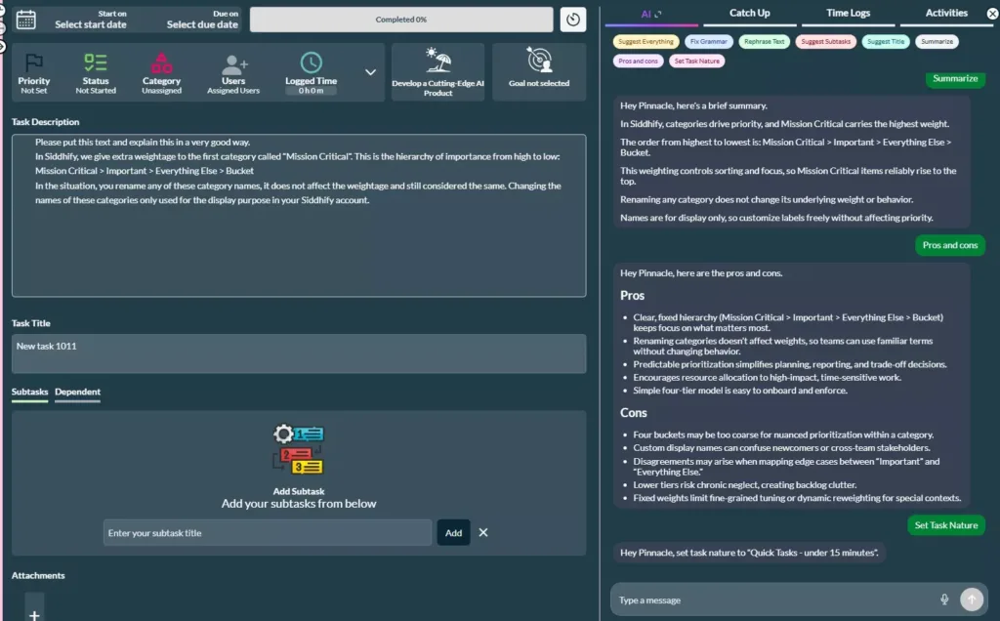Click the send arrow button

[x=972, y=599]
